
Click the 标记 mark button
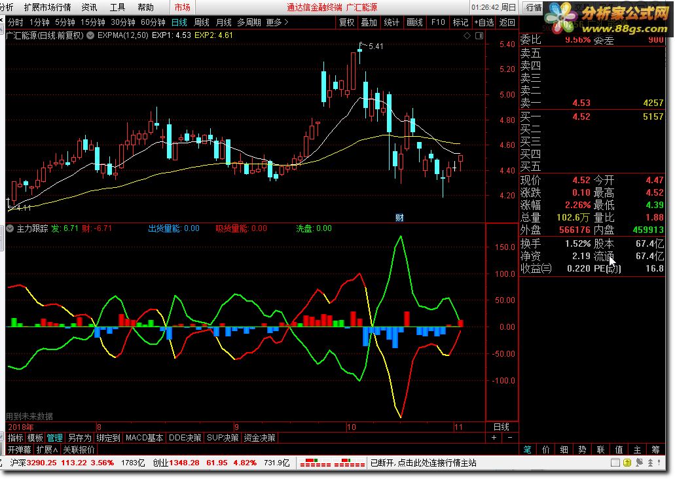click(460, 22)
